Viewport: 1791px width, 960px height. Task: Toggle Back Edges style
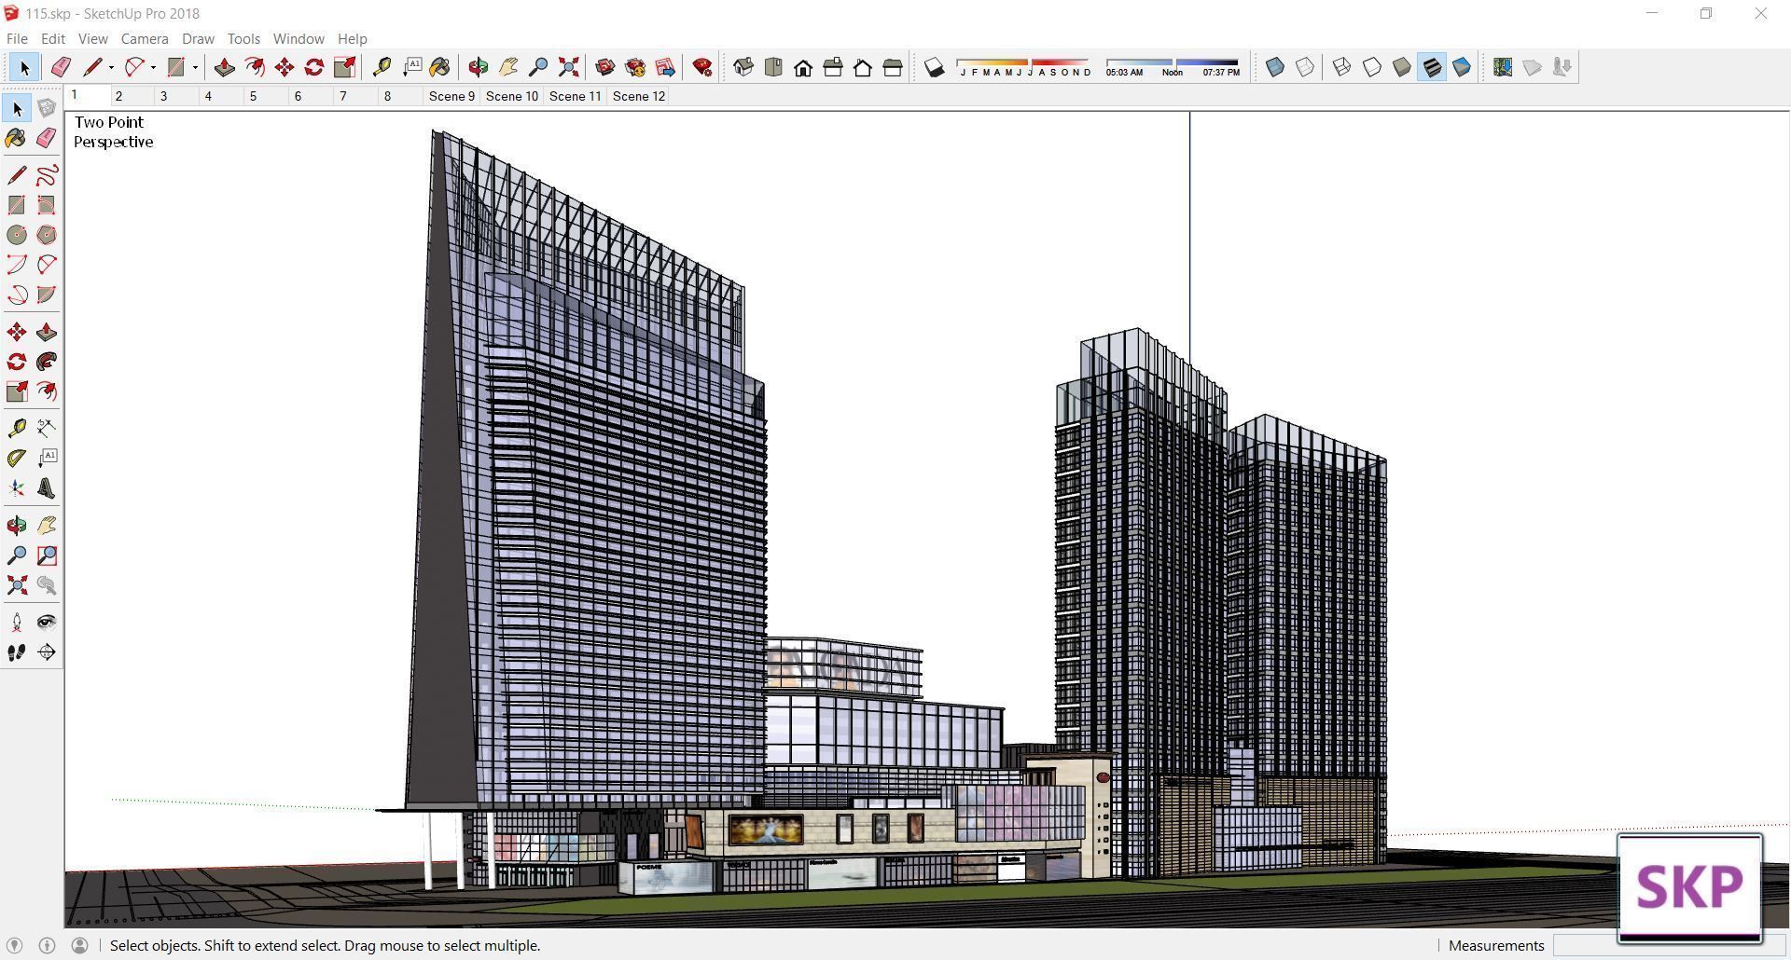coord(1305,67)
